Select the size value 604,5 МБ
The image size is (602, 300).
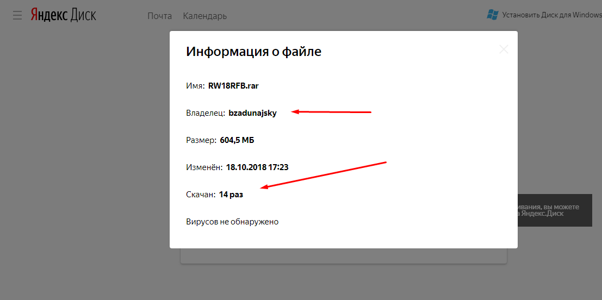[x=237, y=140]
